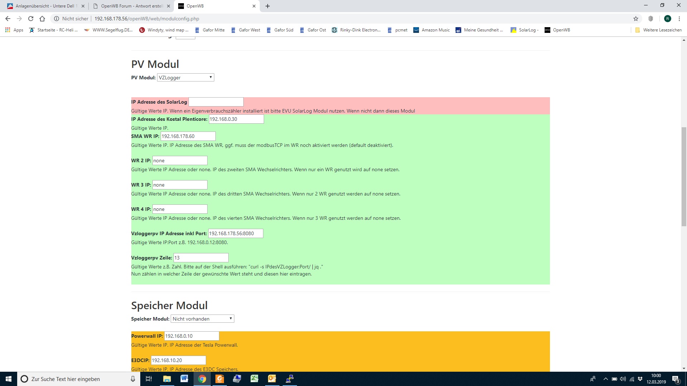Open the Chrome three-dot menu

679,19
